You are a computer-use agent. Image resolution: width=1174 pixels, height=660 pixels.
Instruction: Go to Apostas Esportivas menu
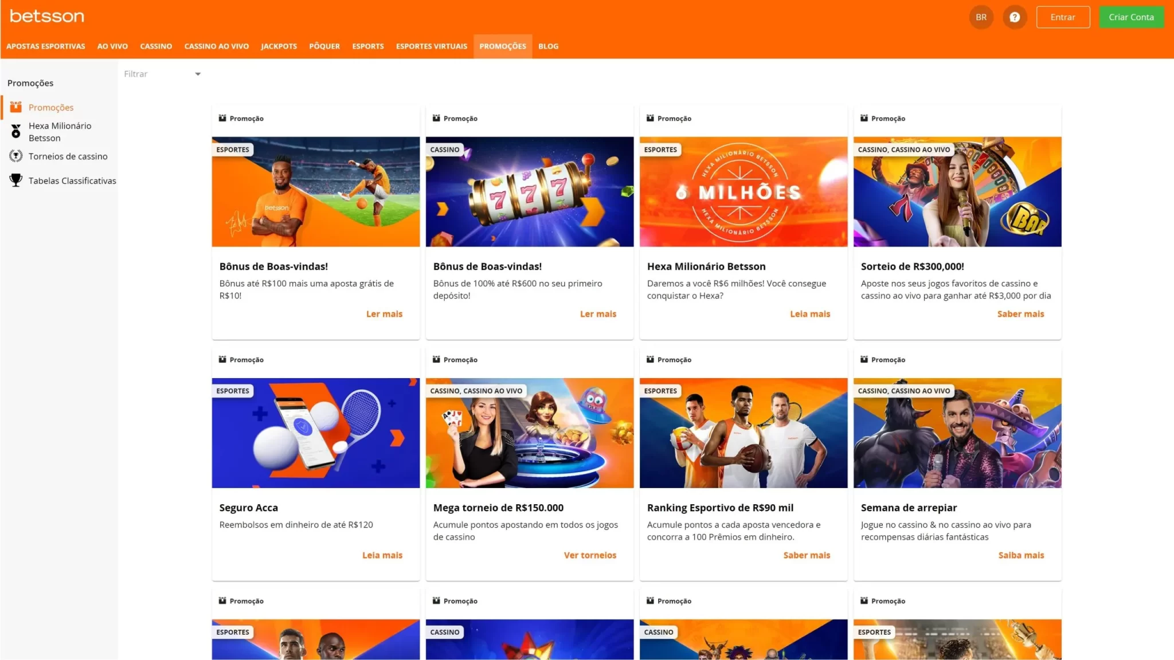pos(46,46)
